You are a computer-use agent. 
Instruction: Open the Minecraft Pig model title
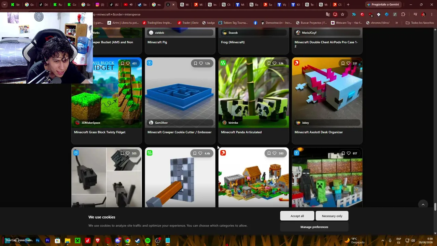pyautogui.click(x=157, y=42)
